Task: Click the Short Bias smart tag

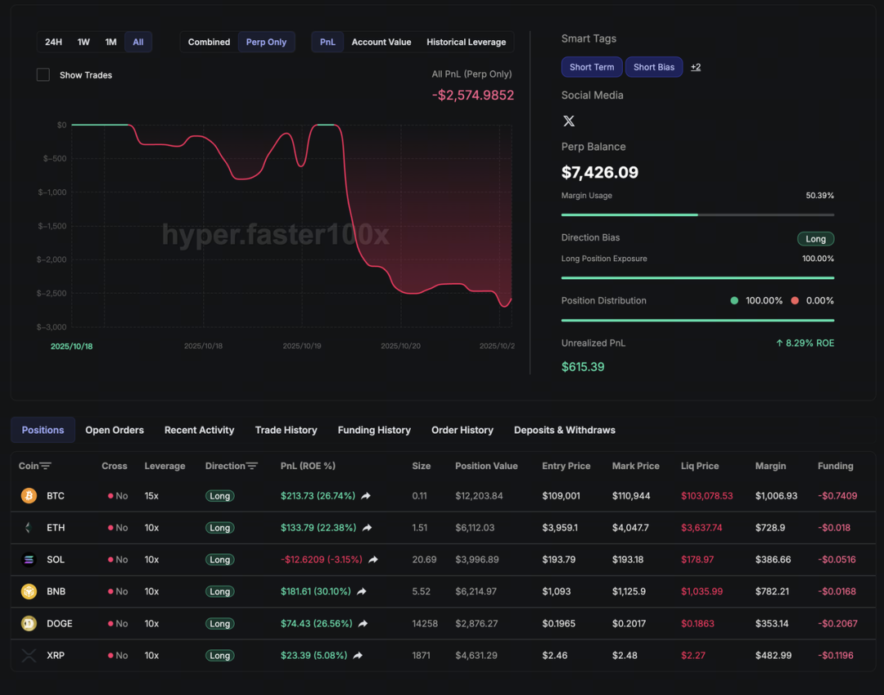Action: [653, 67]
